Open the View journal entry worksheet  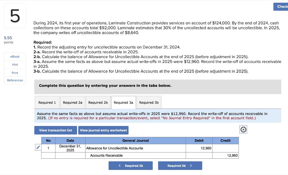[104, 130]
